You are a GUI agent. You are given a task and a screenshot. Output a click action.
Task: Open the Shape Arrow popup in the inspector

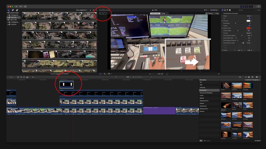(249, 16)
